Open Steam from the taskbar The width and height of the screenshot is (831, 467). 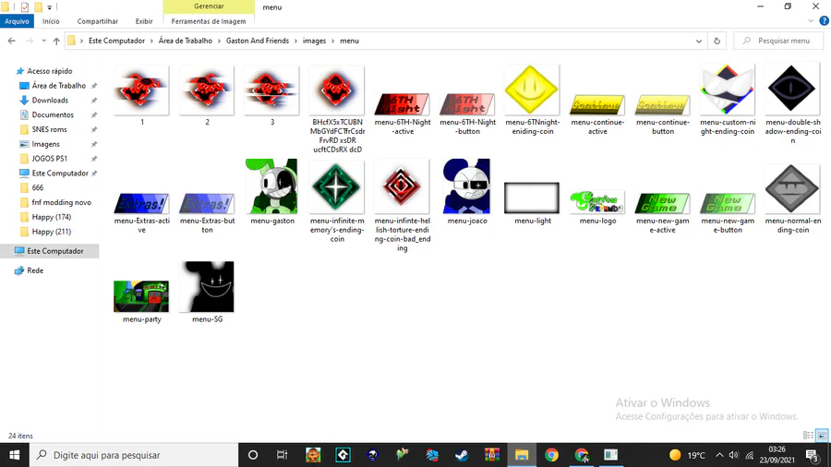pos(462,455)
